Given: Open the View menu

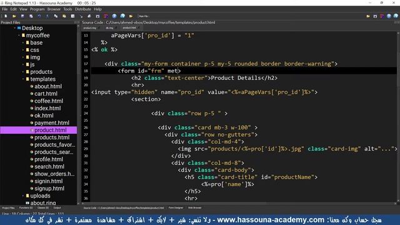Looking at the screenshot, I should (x=23, y=9).
